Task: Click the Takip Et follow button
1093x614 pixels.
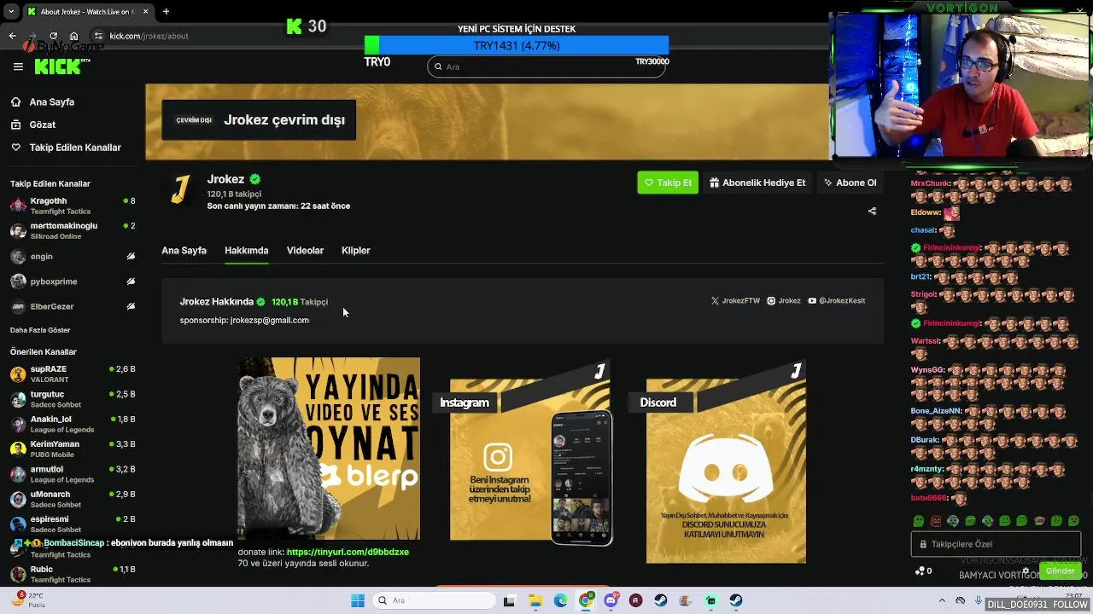Action: 668,182
